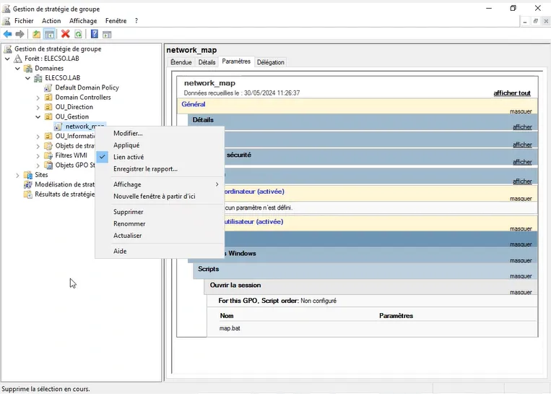Open the blue Help toolbar icon
The image size is (551, 394).
click(95, 34)
